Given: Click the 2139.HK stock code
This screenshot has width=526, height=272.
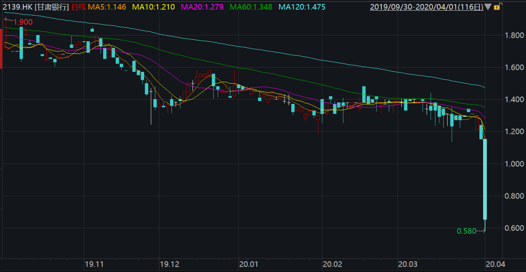Looking at the screenshot, I should coord(18,7).
